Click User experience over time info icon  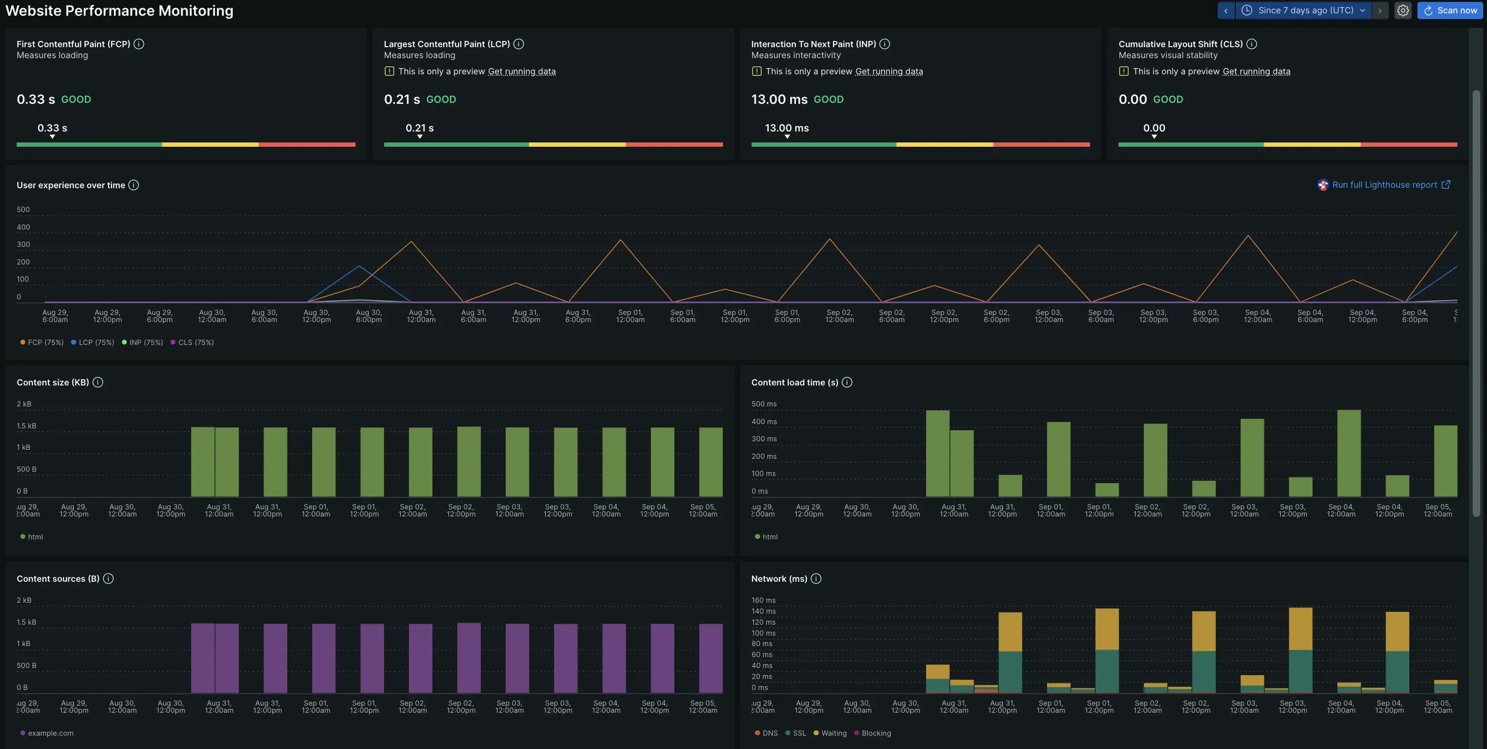pos(133,185)
